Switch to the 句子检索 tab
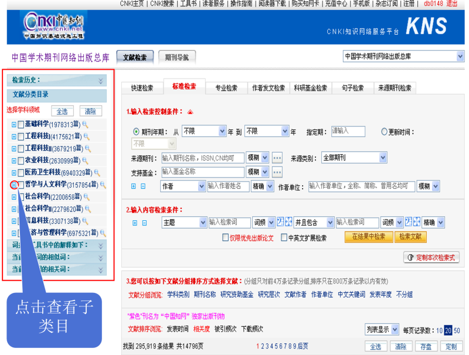Viewport: 469px width, 355px height. 353,88
